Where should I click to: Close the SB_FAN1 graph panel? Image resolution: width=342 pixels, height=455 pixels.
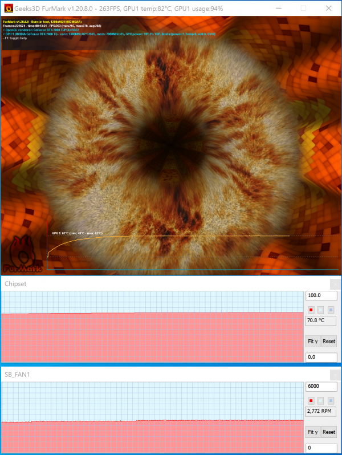336,375
